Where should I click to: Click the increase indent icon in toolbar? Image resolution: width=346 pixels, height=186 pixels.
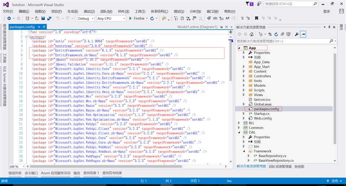click(x=242, y=18)
